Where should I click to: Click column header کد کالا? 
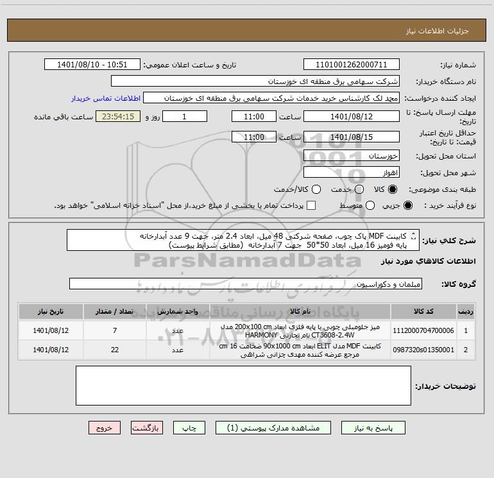pyautogui.click(x=423, y=312)
